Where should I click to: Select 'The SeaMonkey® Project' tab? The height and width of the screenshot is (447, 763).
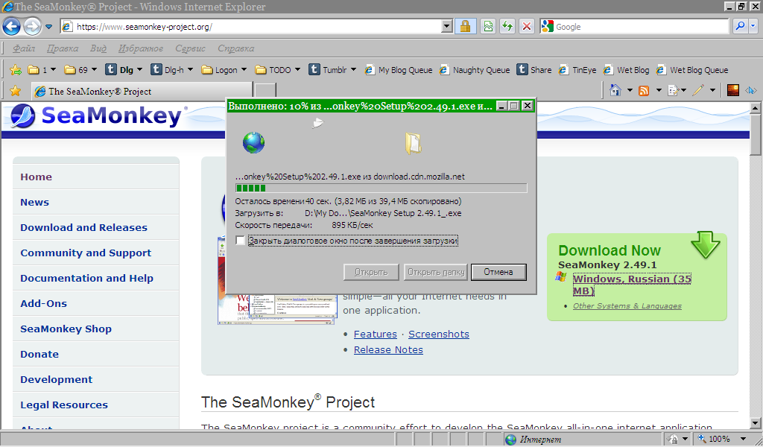pyautogui.click(x=142, y=91)
